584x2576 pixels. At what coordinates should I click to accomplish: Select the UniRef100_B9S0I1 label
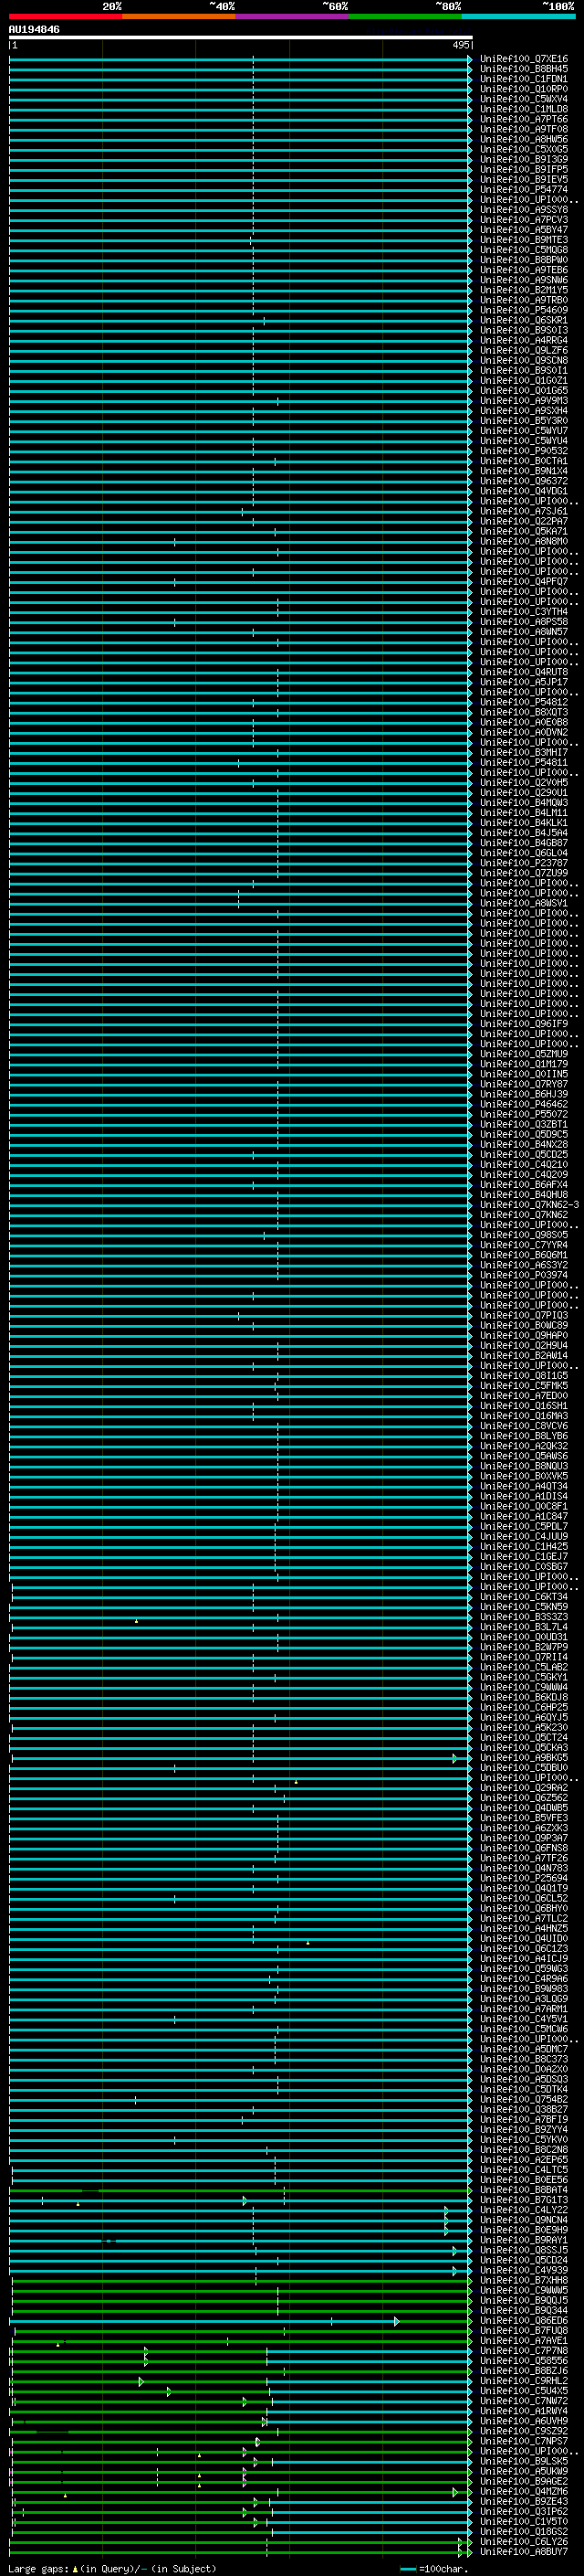click(x=524, y=370)
